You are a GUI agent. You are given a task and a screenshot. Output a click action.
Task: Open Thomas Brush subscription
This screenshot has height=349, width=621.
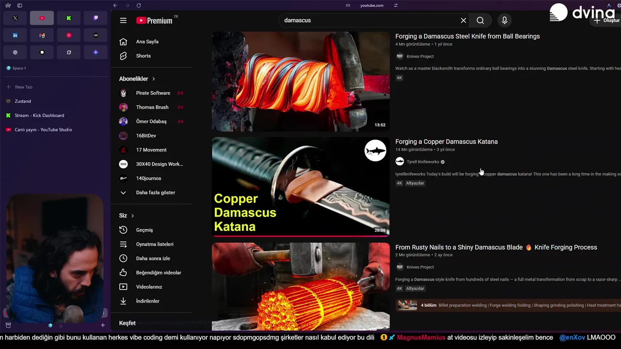[x=152, y=107]
